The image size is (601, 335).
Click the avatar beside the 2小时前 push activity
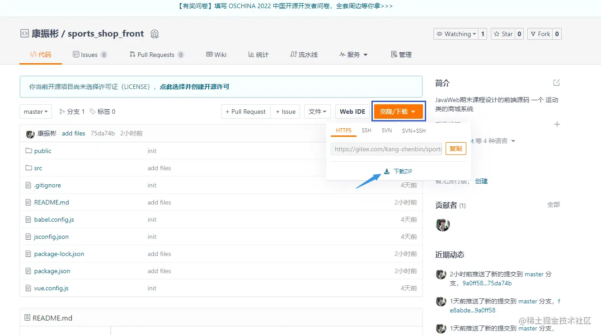[441, 275]
